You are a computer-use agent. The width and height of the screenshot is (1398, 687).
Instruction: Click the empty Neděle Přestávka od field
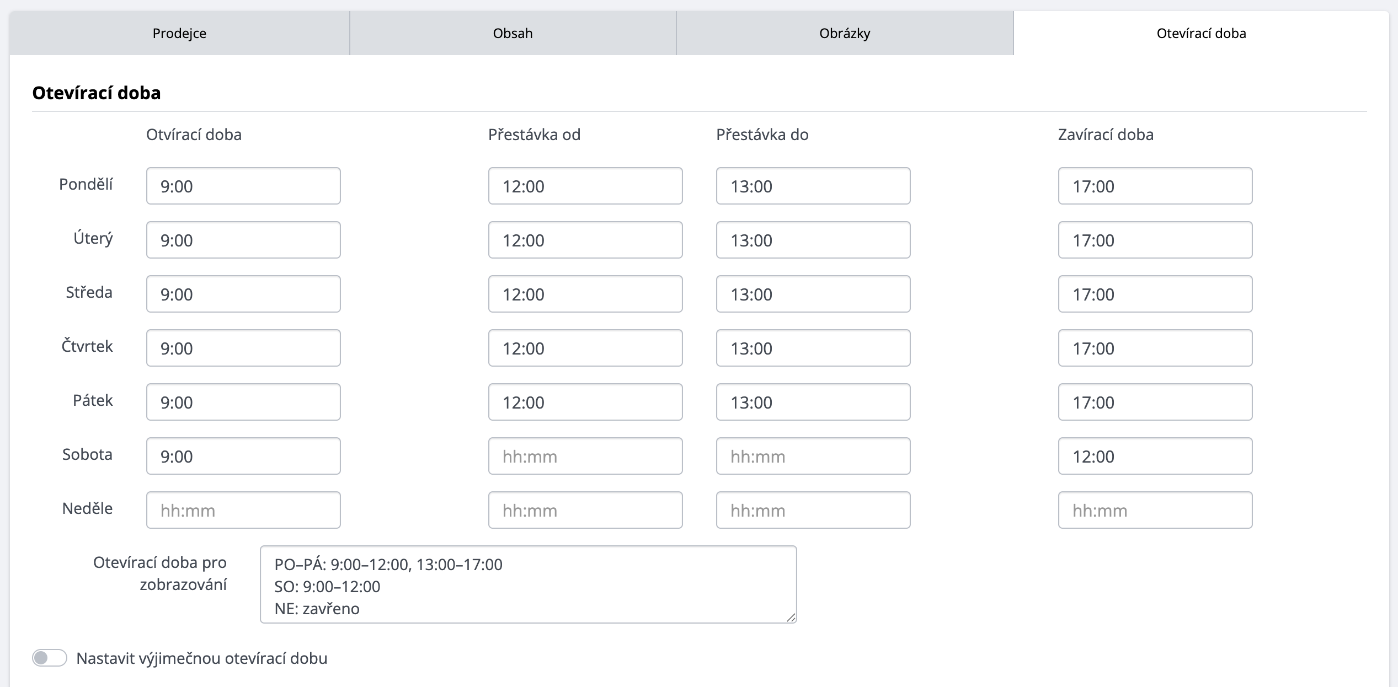coord(585,510)
